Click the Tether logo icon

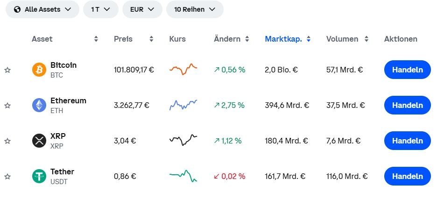39,176
